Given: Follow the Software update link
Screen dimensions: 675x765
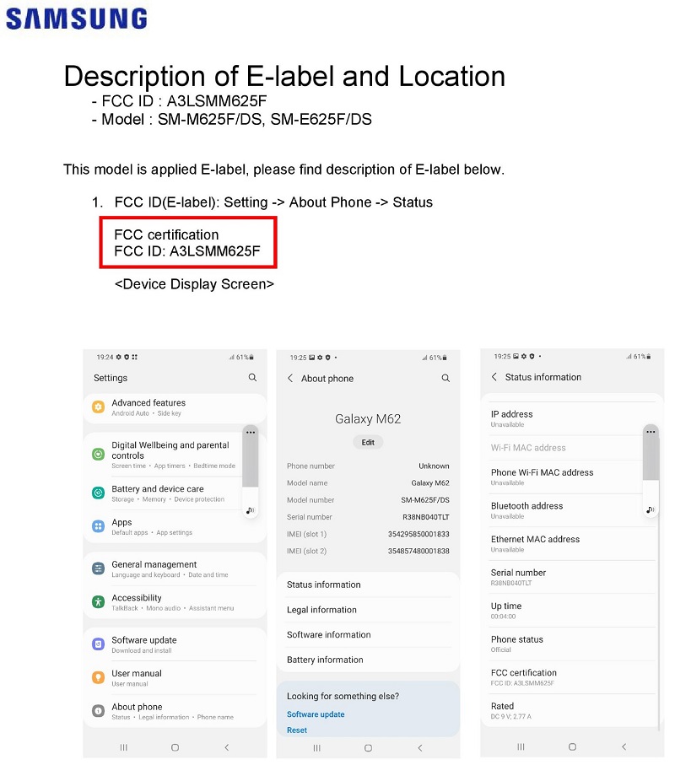Looking at the screenshot, I should (x=316, y=714).
